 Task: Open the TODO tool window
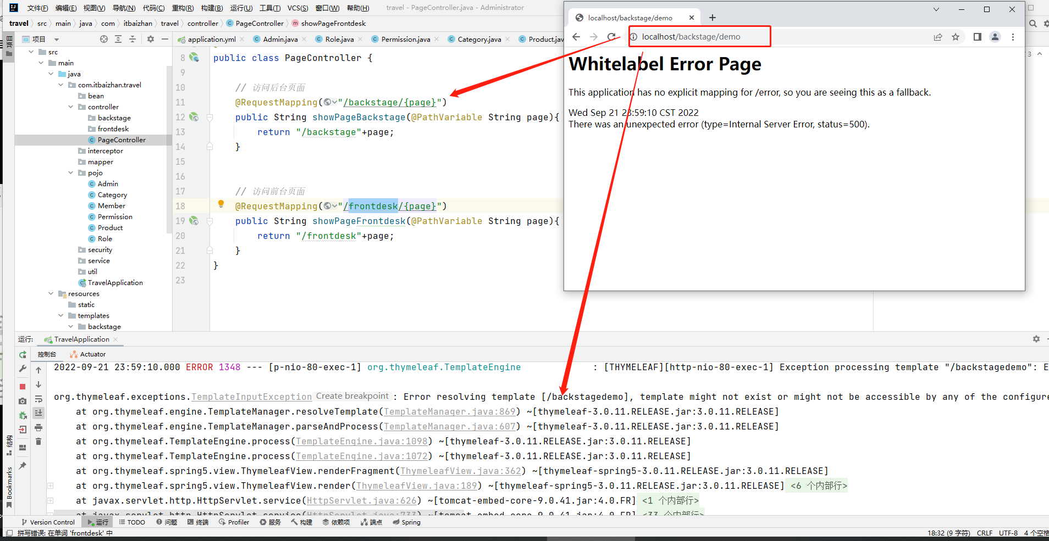click(132, 522)
